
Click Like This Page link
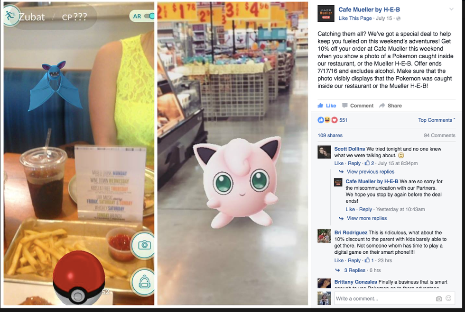pyautogui.click(x=355, y=18)
